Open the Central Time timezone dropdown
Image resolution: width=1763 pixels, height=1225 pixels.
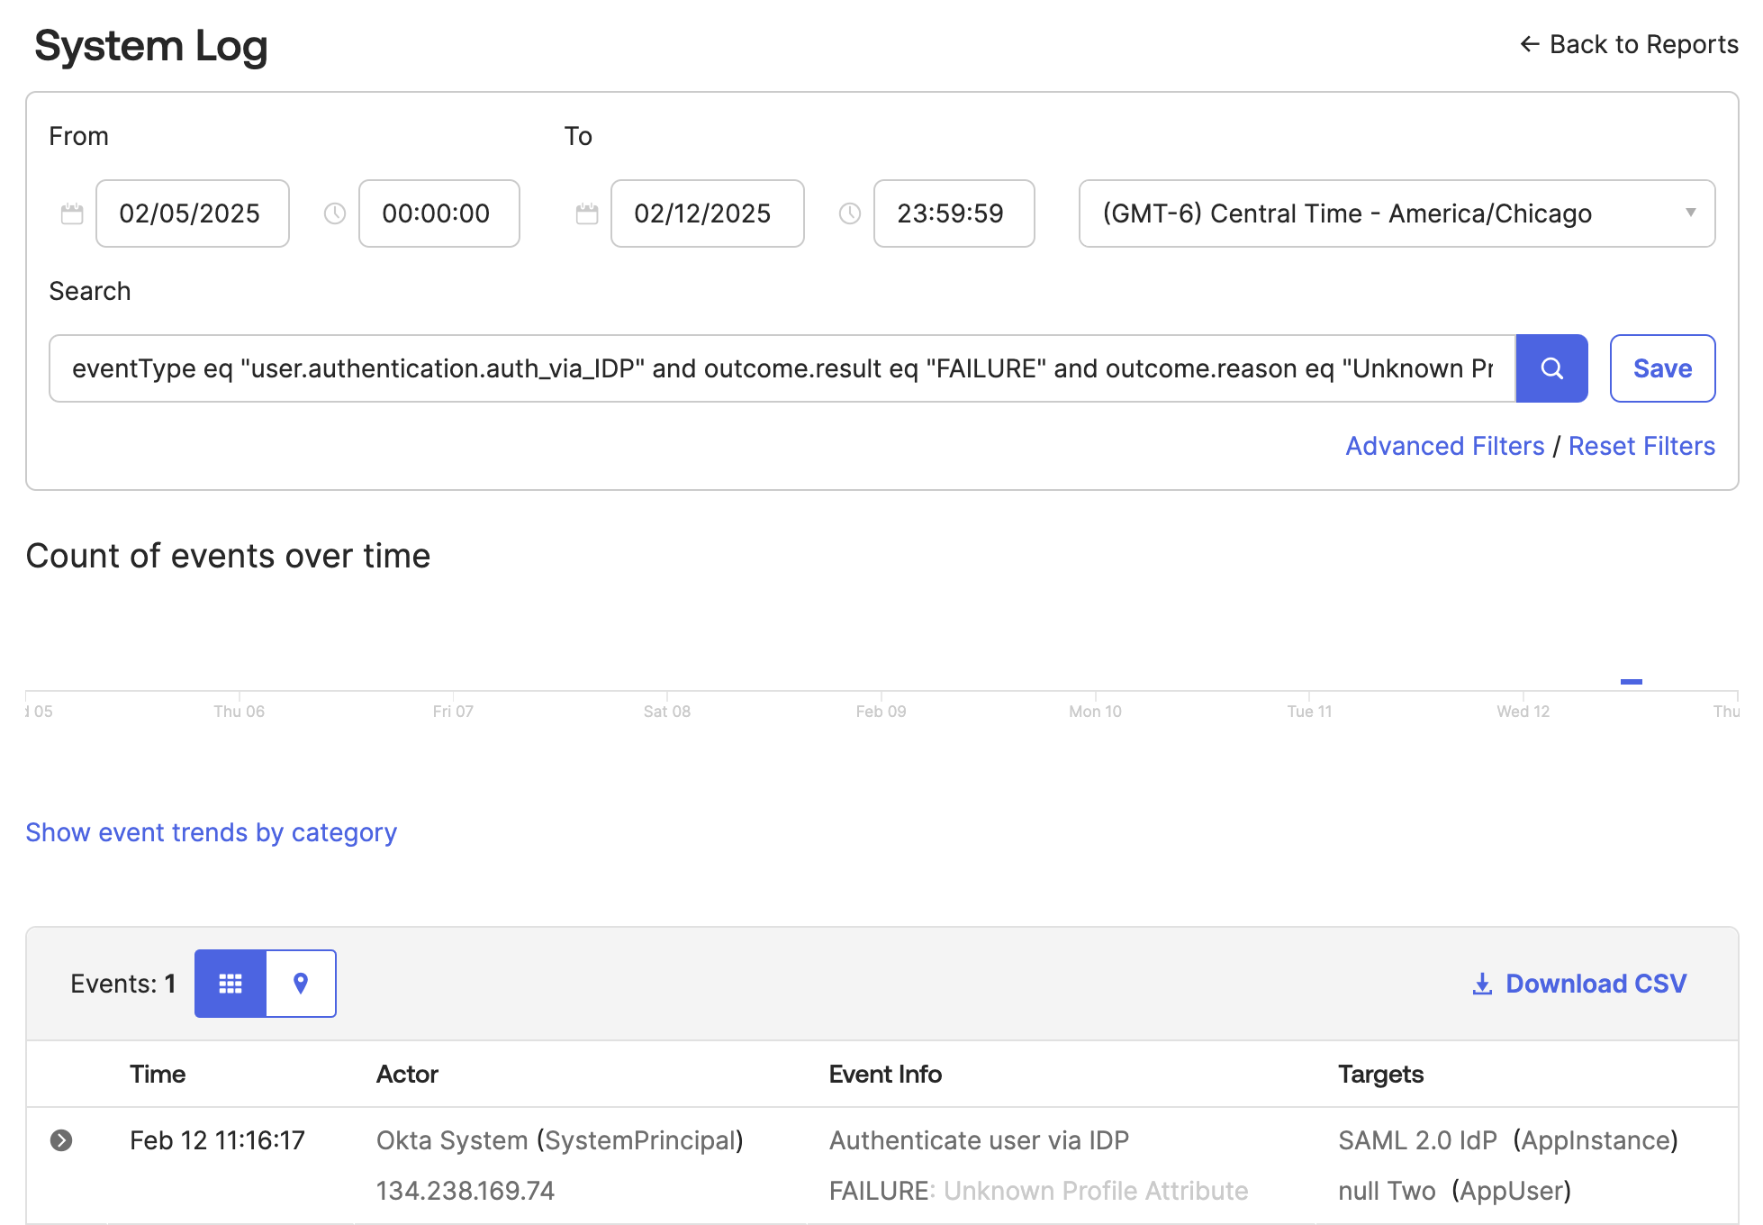(x=1396, y=213)
